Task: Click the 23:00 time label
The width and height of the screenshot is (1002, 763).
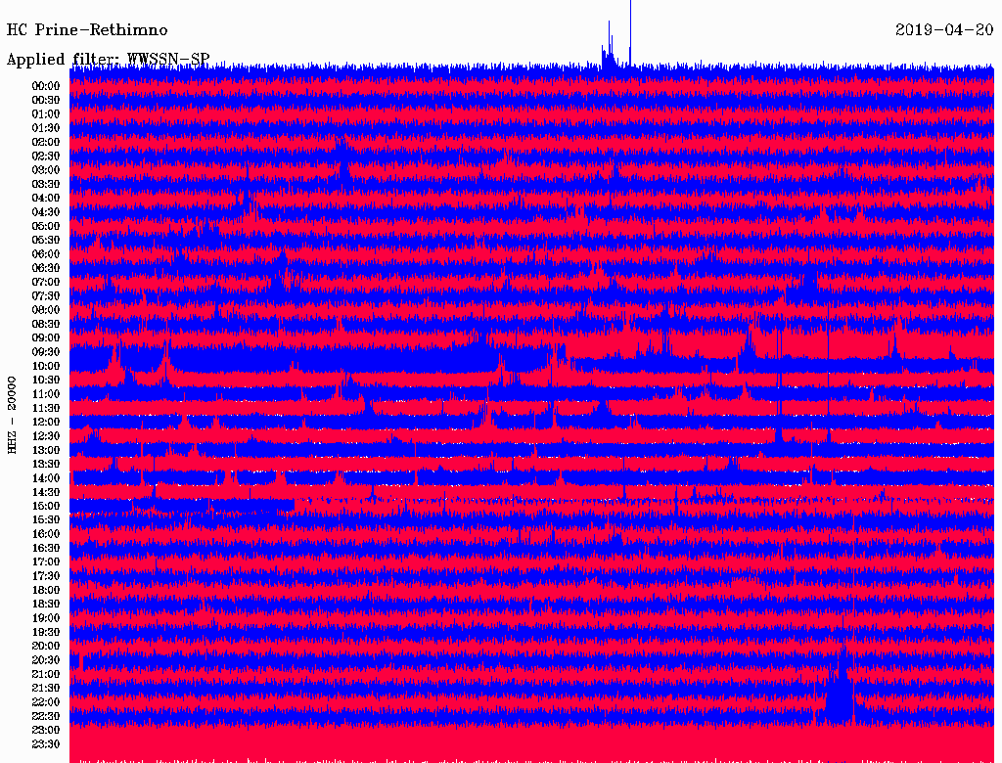Action: pyautogui.click(x=46, y=730)
